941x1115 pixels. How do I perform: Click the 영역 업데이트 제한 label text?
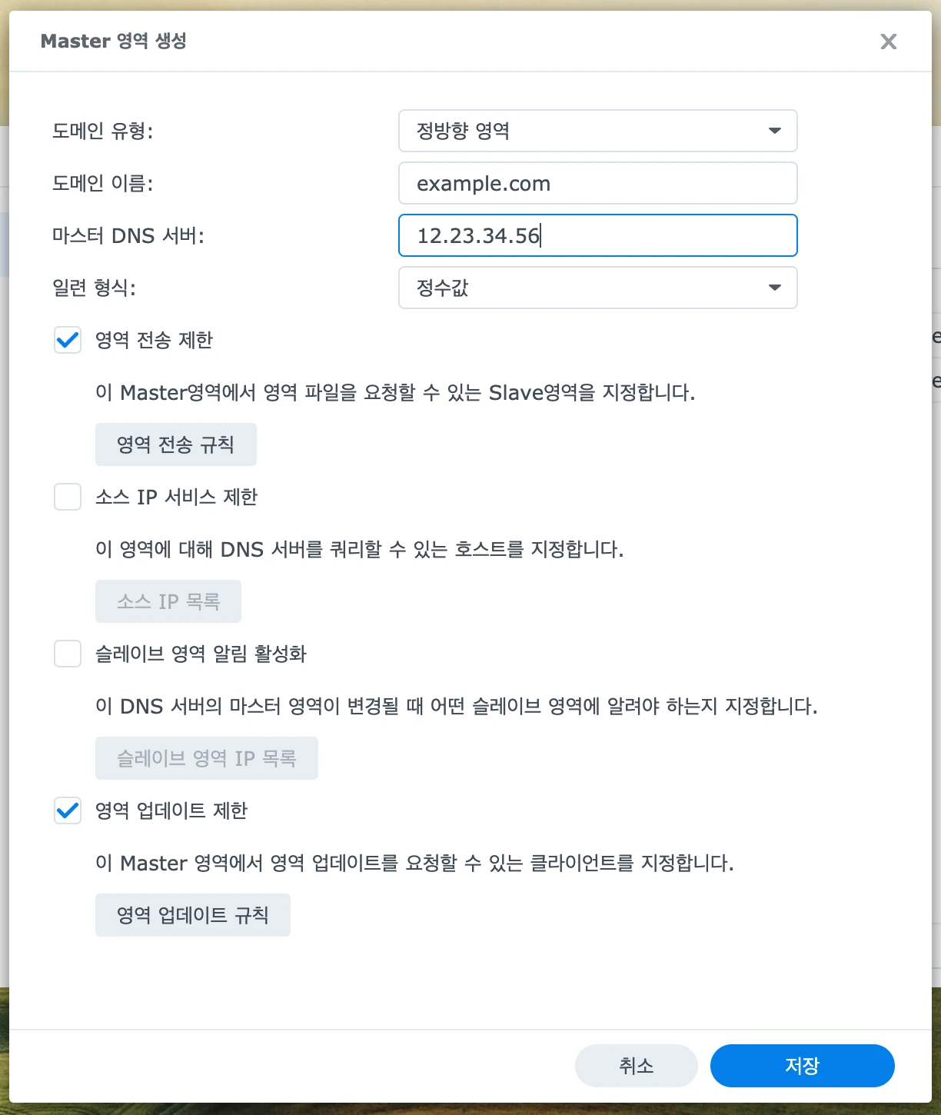[171, 810]
